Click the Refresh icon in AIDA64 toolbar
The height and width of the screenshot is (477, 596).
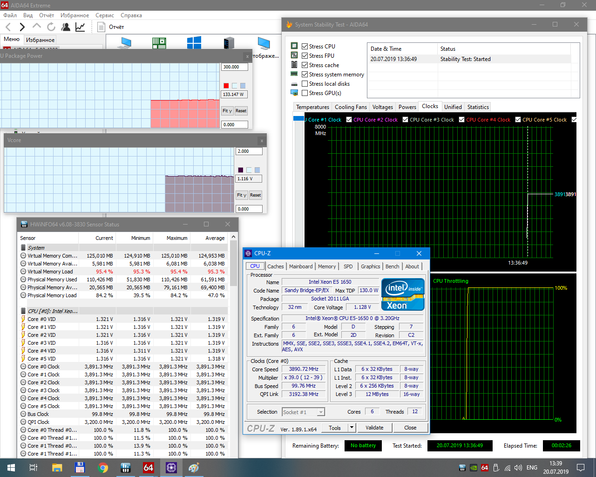pos(51,27)
